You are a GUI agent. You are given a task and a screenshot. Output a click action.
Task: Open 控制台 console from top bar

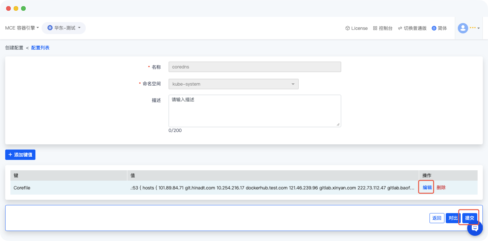(383, 28)
